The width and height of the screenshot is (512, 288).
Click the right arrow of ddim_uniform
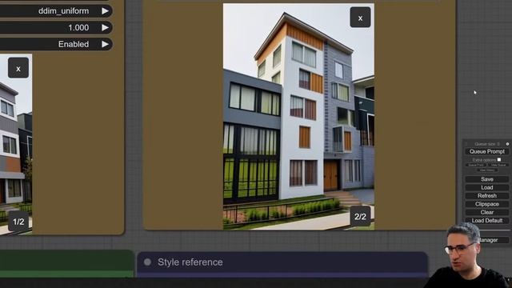[x=105, y=11]
